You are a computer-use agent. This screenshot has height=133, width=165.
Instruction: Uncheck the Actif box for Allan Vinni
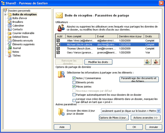[58, 40]
